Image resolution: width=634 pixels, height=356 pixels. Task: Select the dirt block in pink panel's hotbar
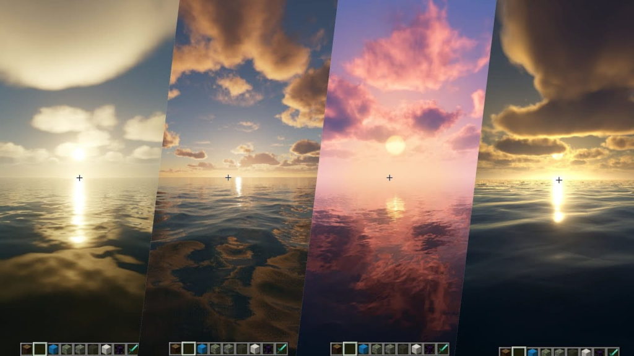336,349
